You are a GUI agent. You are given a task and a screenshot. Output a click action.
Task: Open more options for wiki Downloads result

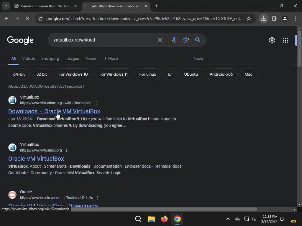[96, 103]
